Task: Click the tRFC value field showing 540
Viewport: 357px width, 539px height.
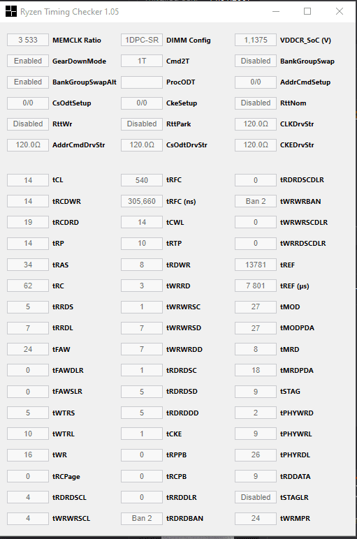Action: (142, 180)
